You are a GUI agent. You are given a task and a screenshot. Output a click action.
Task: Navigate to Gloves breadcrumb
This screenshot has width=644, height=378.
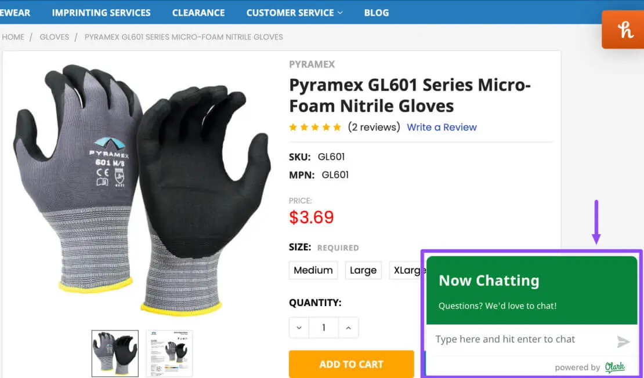pos(54,37)
